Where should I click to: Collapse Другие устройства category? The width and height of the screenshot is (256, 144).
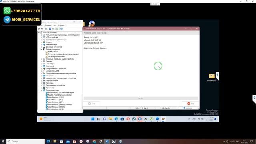pyautogui.click(x=42, y=49)
